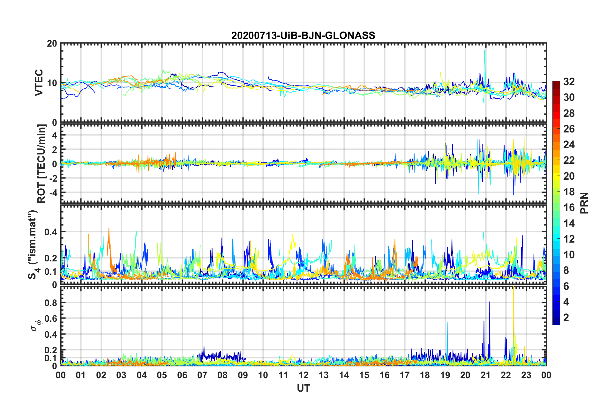Click x-axis tick label 06
607x406 pixels.
coord(182,375)
